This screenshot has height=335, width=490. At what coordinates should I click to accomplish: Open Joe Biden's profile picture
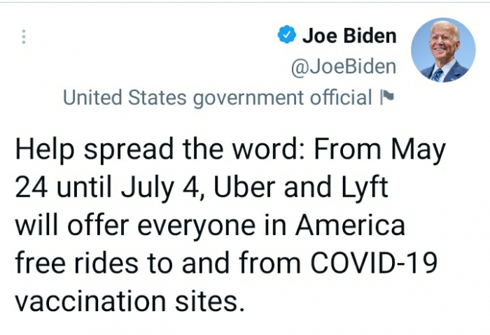[442, 50]
